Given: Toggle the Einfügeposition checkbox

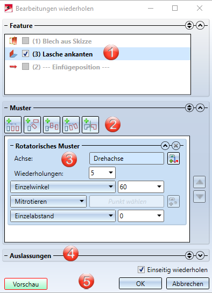Looking at the screenshot, I should (25, 67).
